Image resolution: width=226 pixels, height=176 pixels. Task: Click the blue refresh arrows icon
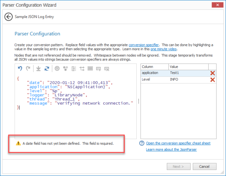coord(47,69)
